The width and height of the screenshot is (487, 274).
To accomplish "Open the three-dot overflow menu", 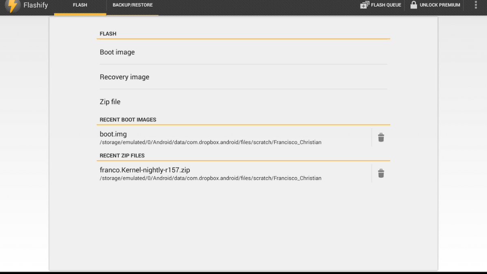I will click(476, 5).
